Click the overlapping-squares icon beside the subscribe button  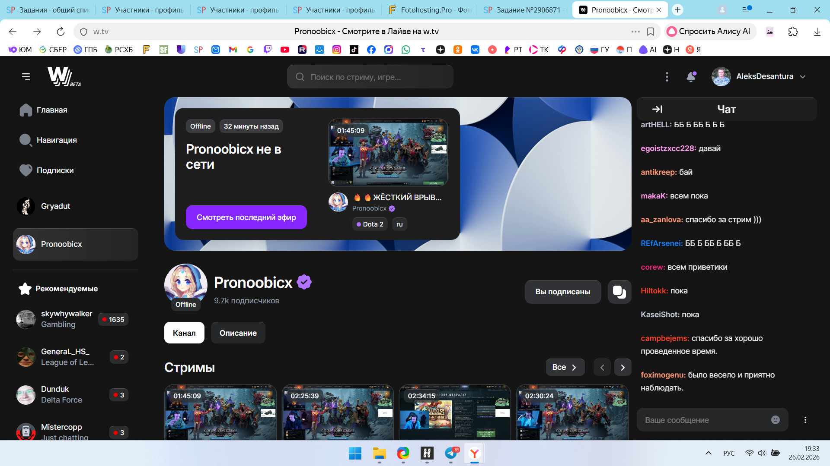pos(619,292)
